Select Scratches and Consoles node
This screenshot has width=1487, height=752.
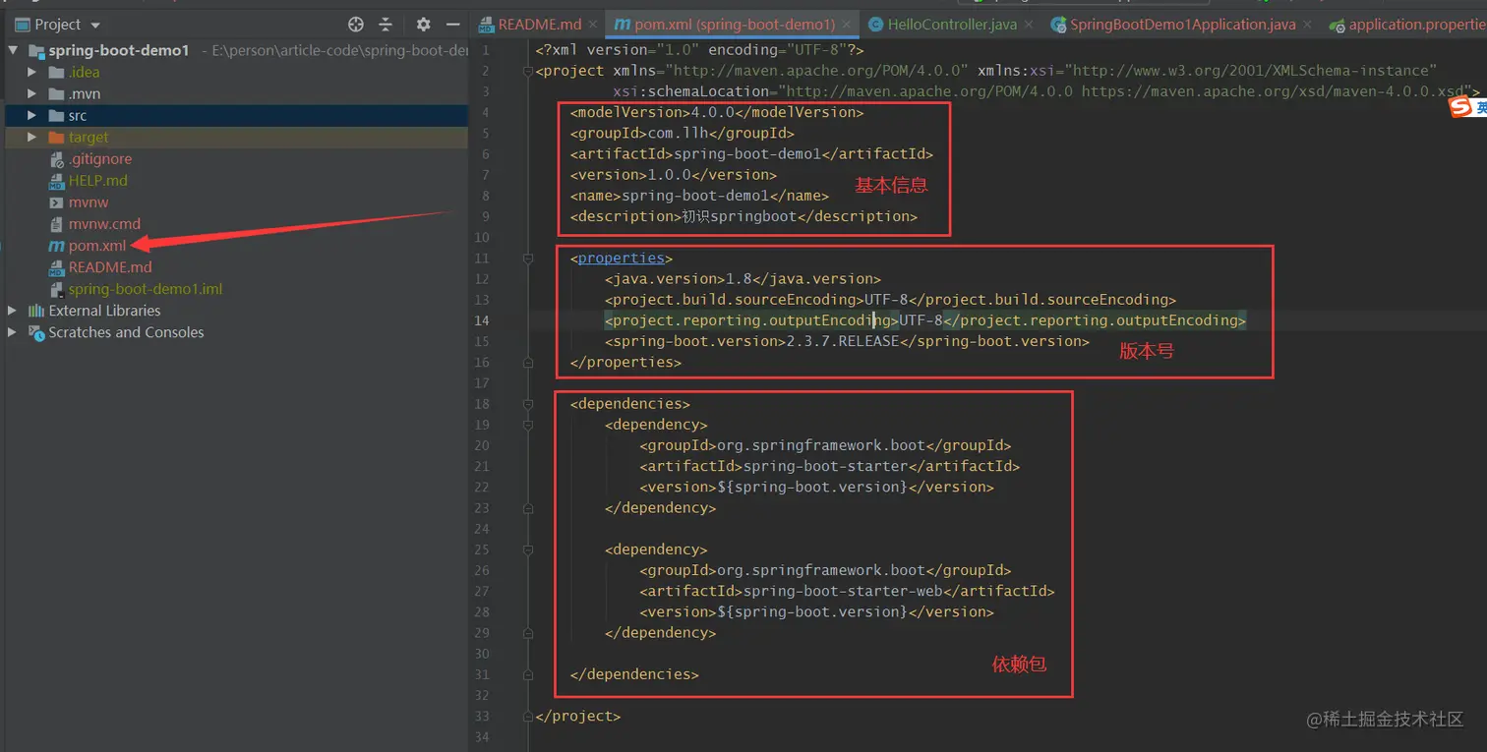pos(126,332)
